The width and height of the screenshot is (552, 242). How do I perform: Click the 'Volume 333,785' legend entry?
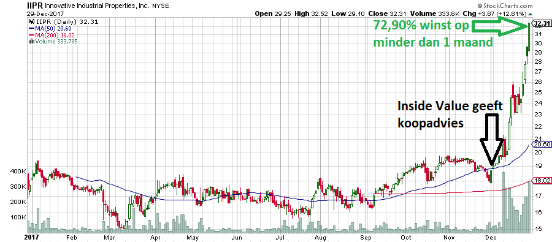click(53, 42)
